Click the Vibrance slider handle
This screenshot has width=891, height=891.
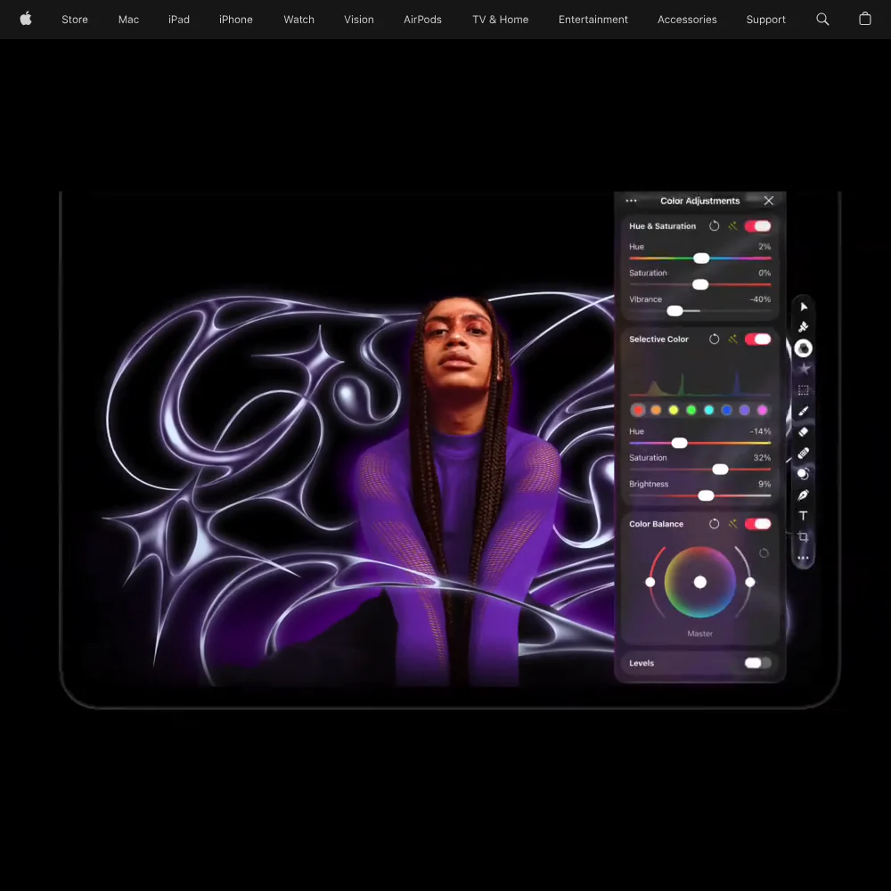click(675, 311)
